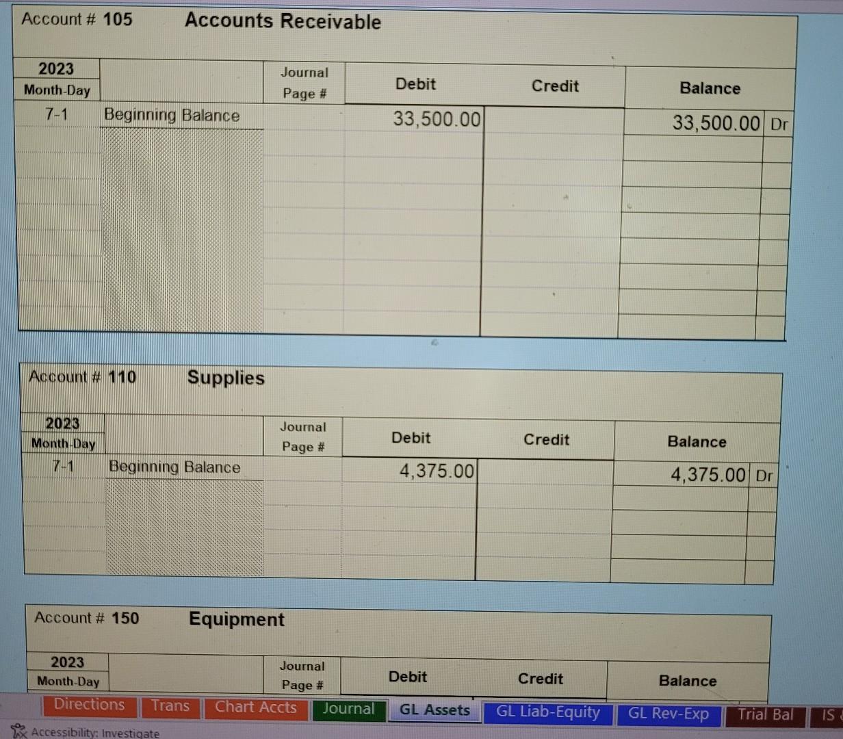Select the Equipment account title cell
This screenshot has width=843, height=739.
[x=236, y=619]
